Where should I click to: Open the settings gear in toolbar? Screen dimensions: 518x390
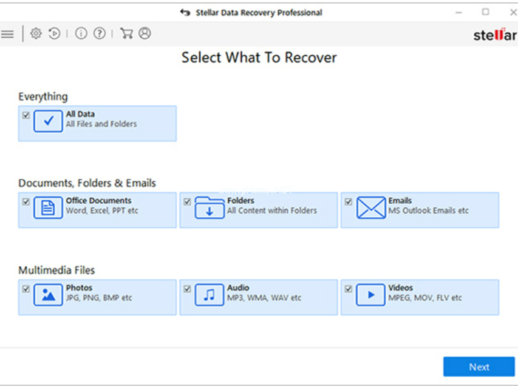click(x=36, y=34)
